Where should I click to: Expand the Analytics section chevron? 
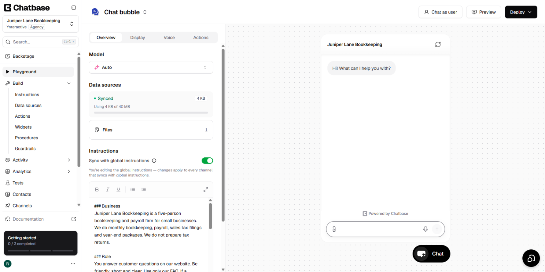pos(69,172)
